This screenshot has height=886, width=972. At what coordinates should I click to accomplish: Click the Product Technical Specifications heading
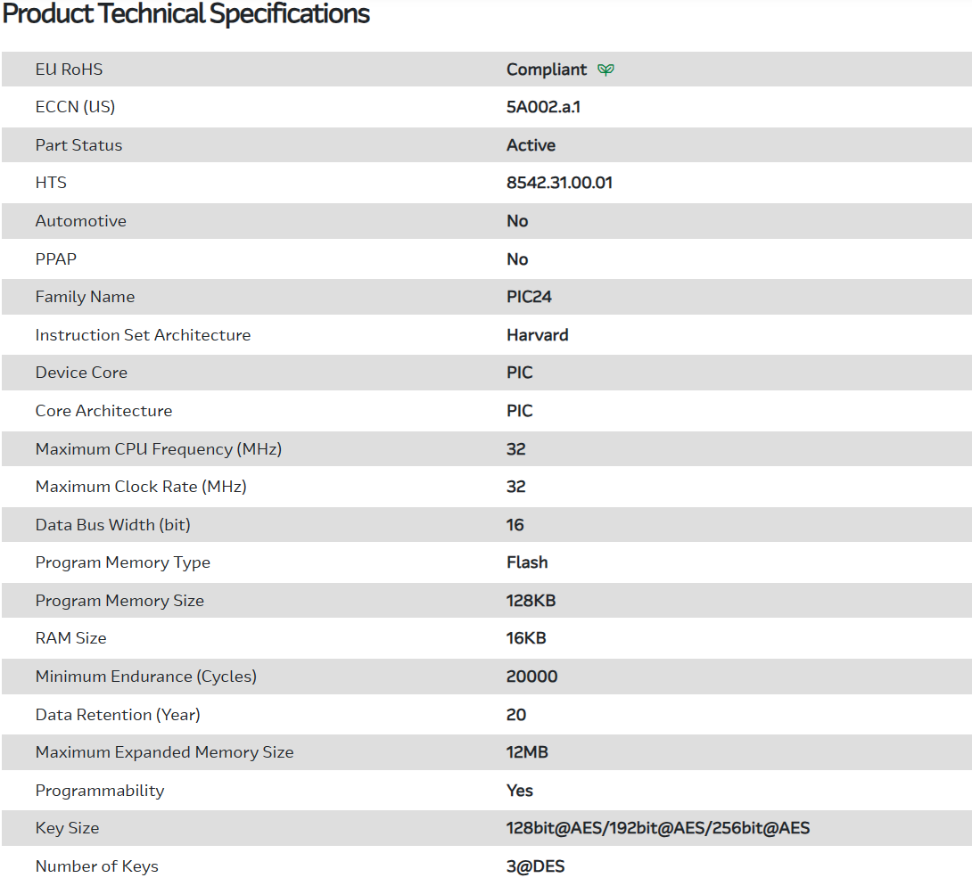tap(185, 14)
